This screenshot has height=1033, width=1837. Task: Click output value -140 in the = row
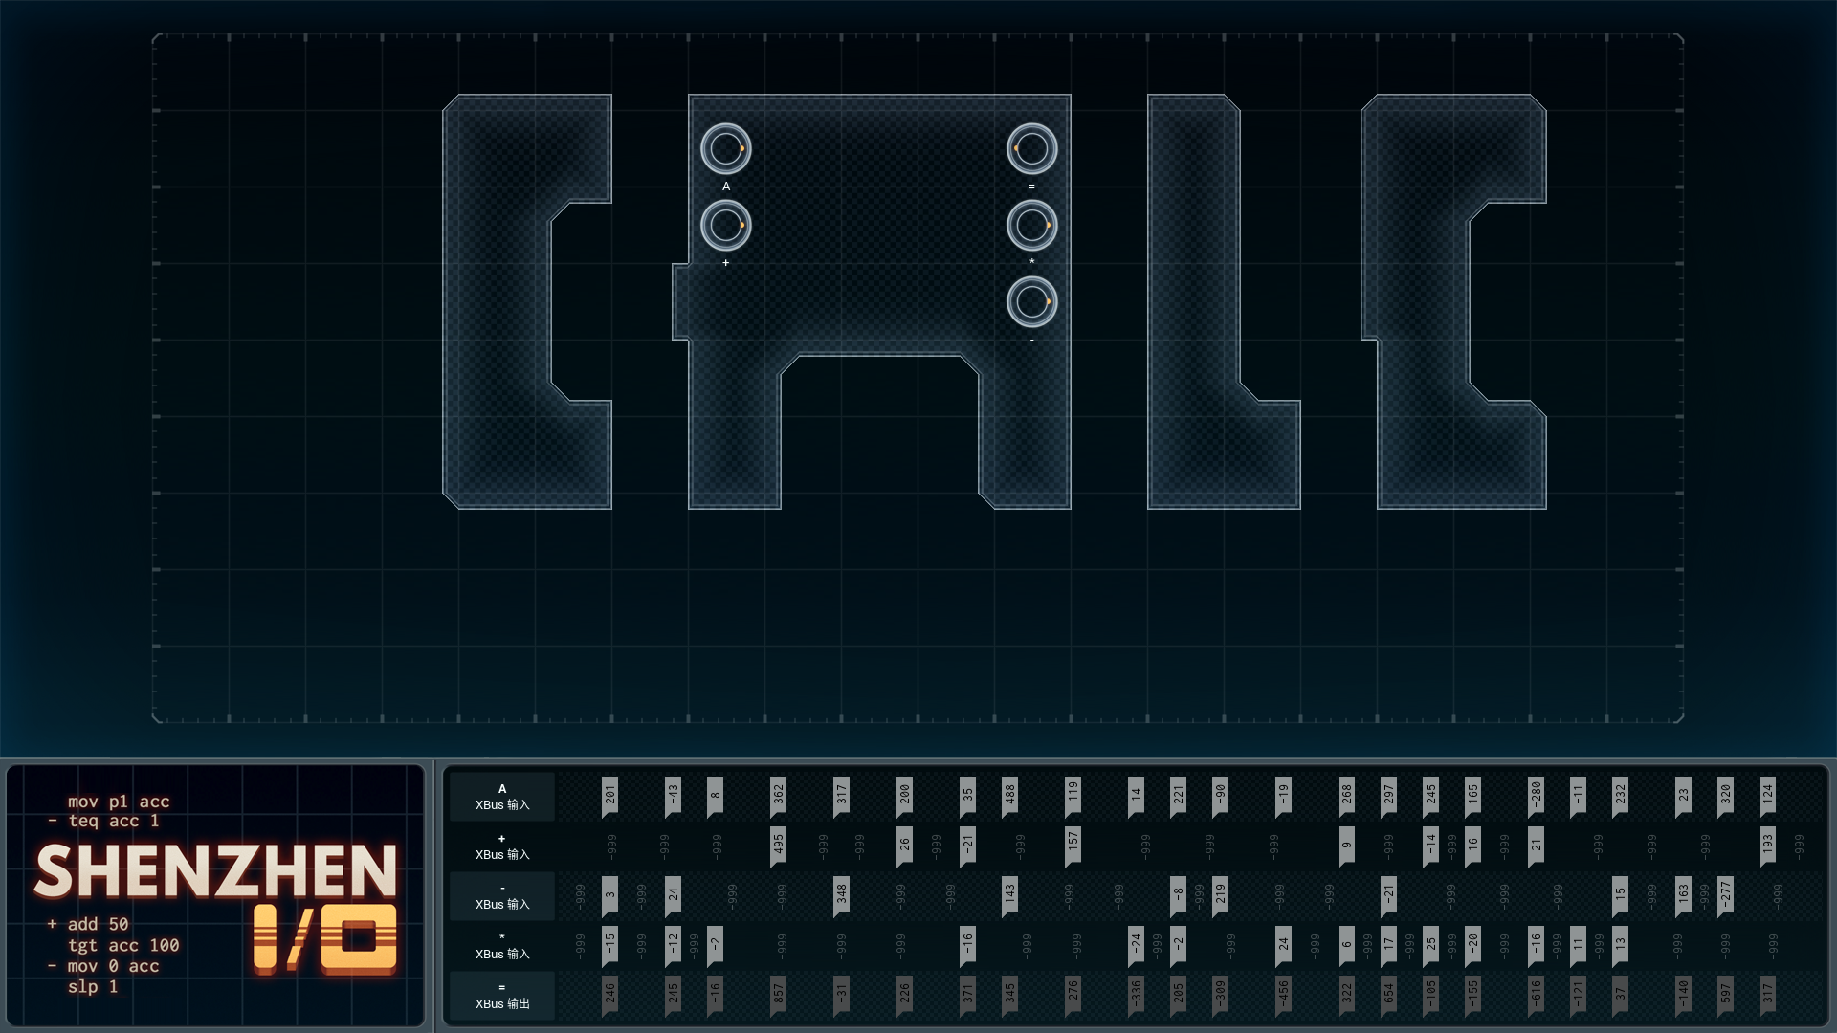tap(1684, 994)
